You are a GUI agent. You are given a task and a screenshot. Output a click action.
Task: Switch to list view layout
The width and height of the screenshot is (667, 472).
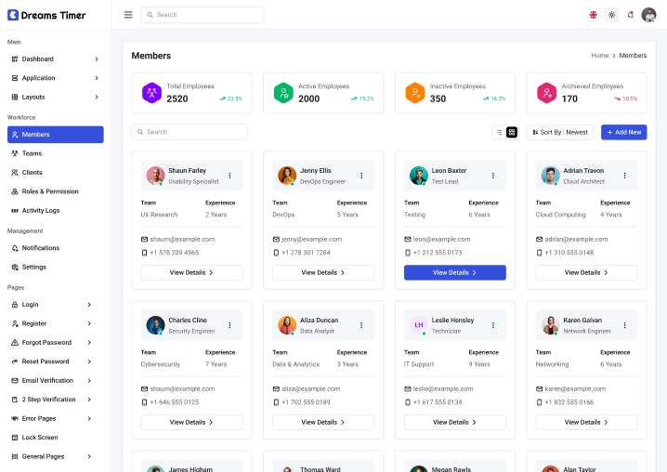(499, 133)
